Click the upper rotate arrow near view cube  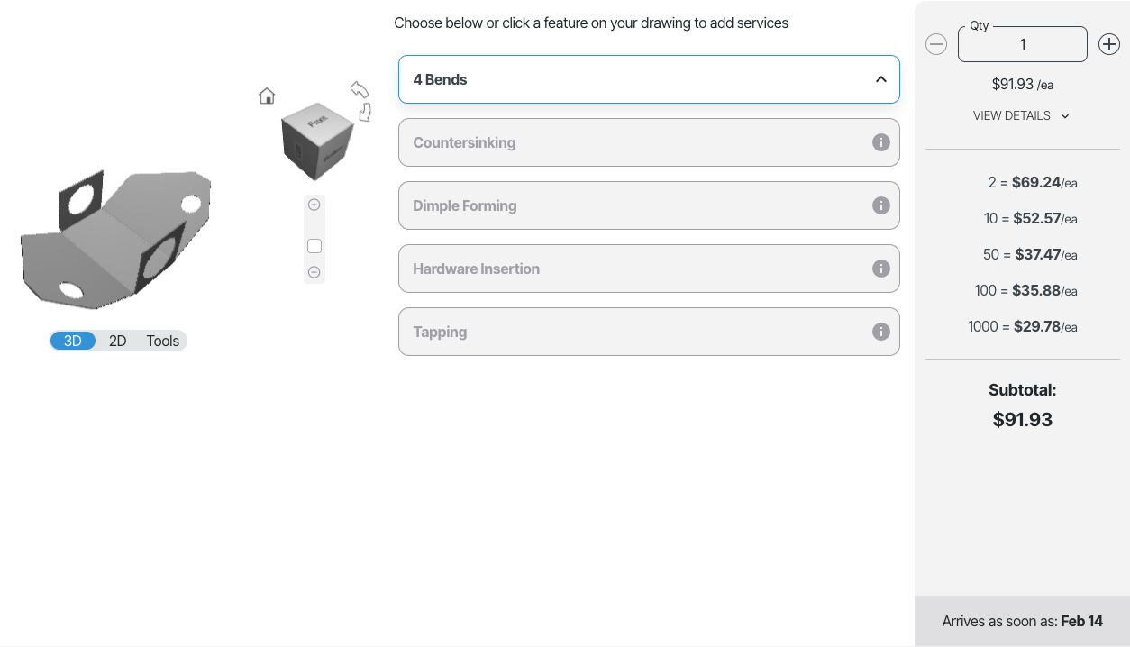click(x=359, y=88)
